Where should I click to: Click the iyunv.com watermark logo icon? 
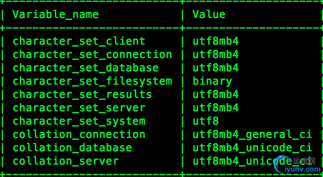pos(283,164)
